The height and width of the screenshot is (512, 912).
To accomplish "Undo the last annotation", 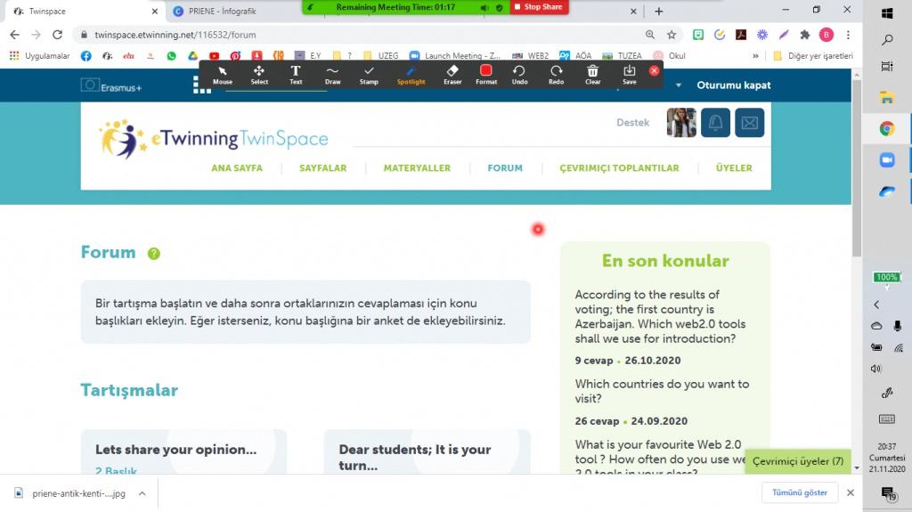I will [519, 75].
